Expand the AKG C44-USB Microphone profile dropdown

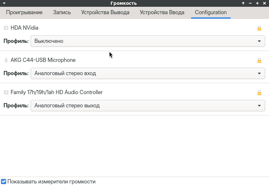pos(148,73)
